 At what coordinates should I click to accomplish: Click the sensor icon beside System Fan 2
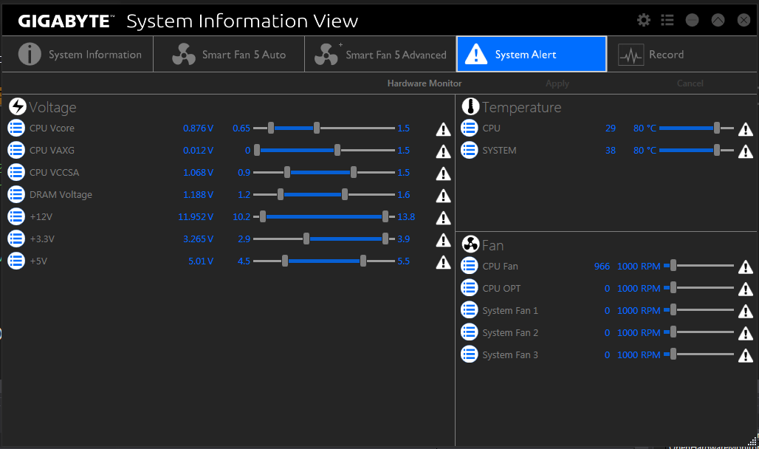click(x=470, y=332)
